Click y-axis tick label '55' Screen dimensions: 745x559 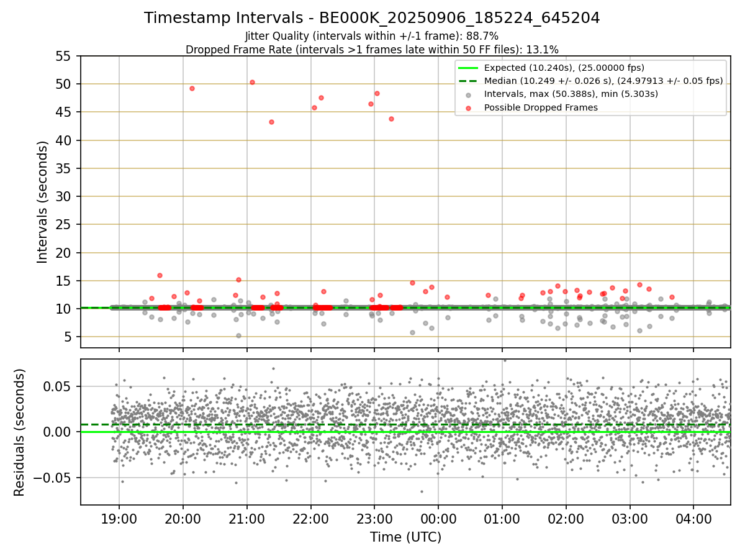(64, 56)
